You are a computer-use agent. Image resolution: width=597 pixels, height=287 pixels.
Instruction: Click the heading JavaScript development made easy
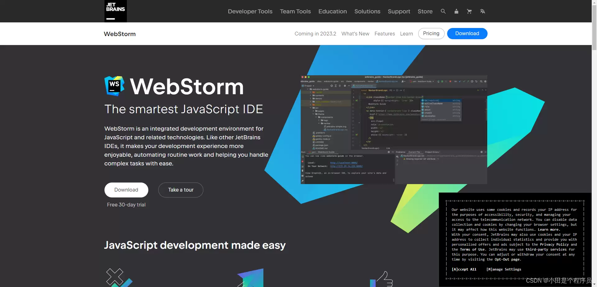(195, 245)
